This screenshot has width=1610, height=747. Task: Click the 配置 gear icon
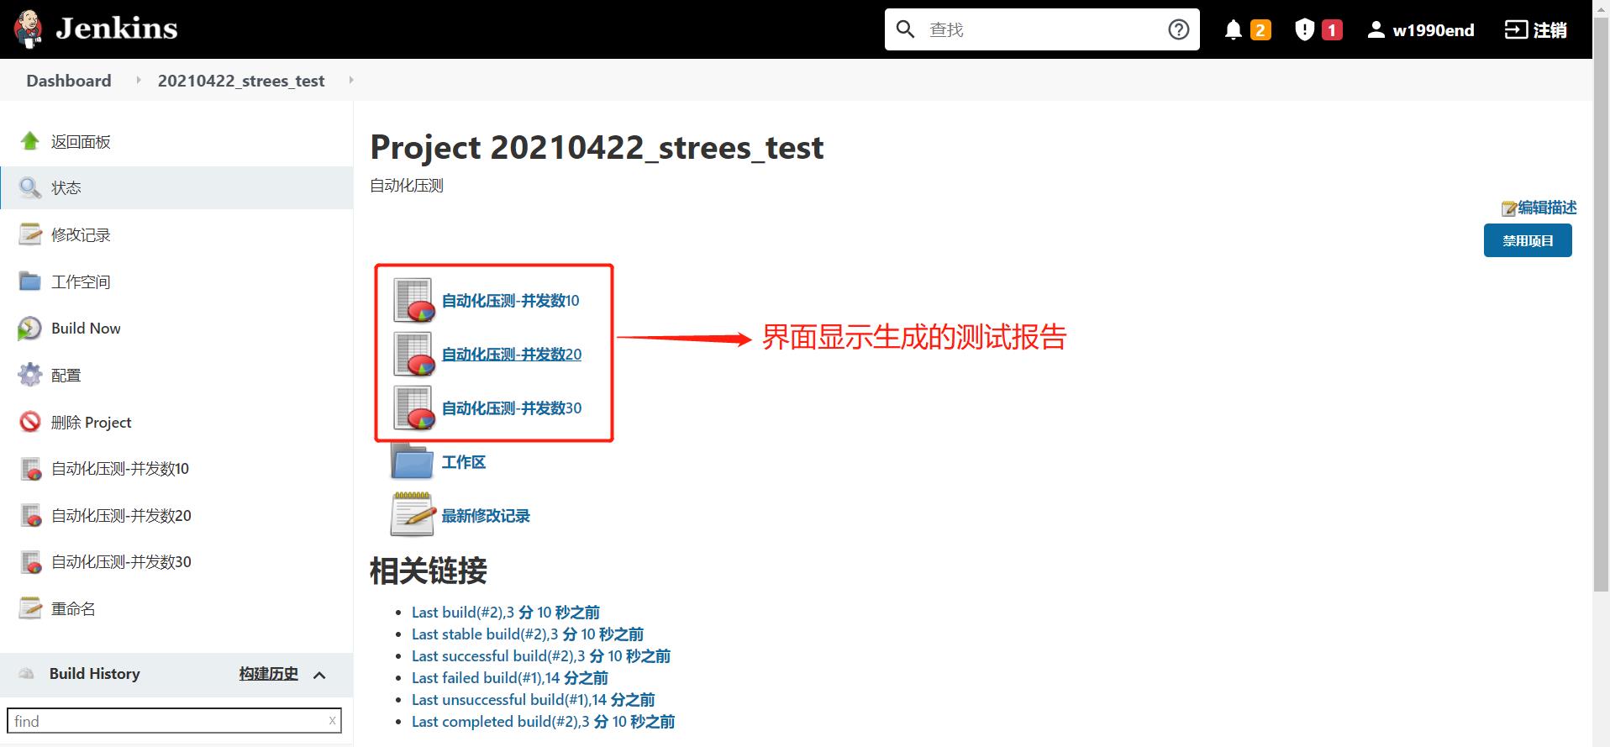click(30, 375)
